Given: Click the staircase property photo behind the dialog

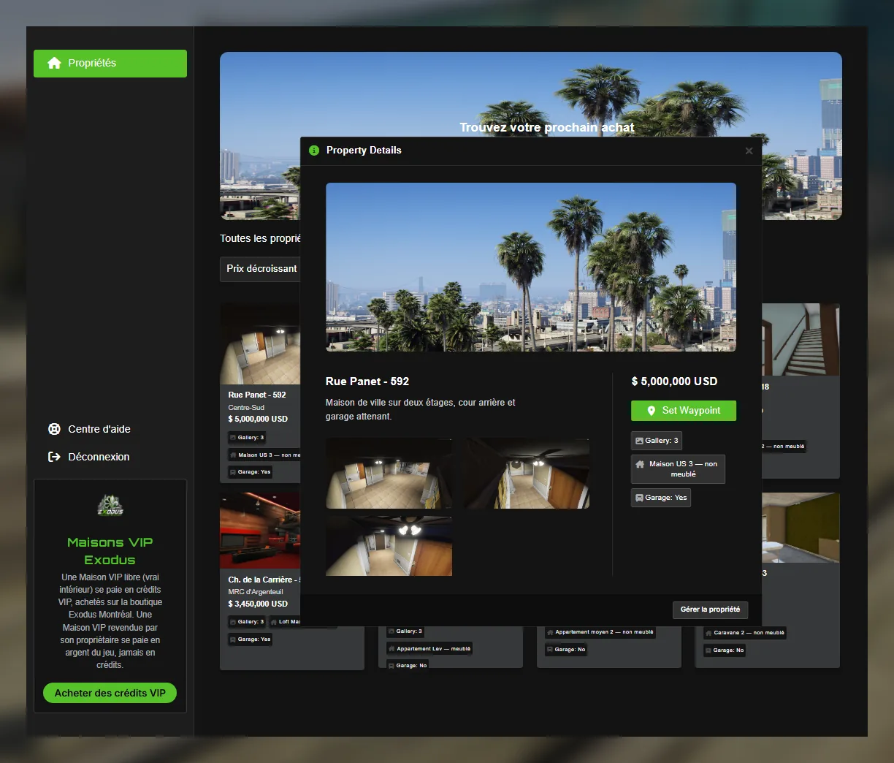Looking at the screenshot, I should [x=801, y=340].
